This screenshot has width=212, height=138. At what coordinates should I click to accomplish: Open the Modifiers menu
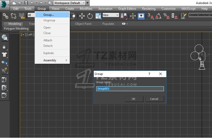click(x=86, y=9)
